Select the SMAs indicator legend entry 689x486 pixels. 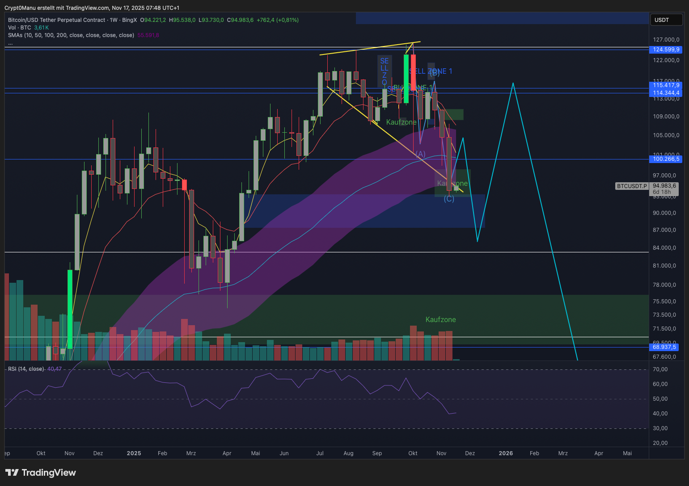coord(71,35)
